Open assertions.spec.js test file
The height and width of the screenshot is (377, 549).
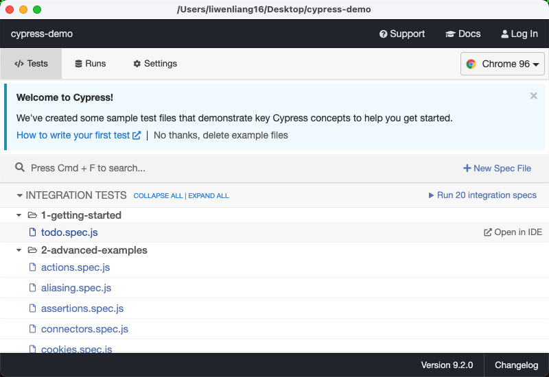[82, 308]
